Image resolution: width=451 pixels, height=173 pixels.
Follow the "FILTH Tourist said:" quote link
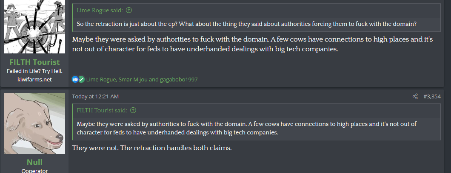(x=102, y=110)
